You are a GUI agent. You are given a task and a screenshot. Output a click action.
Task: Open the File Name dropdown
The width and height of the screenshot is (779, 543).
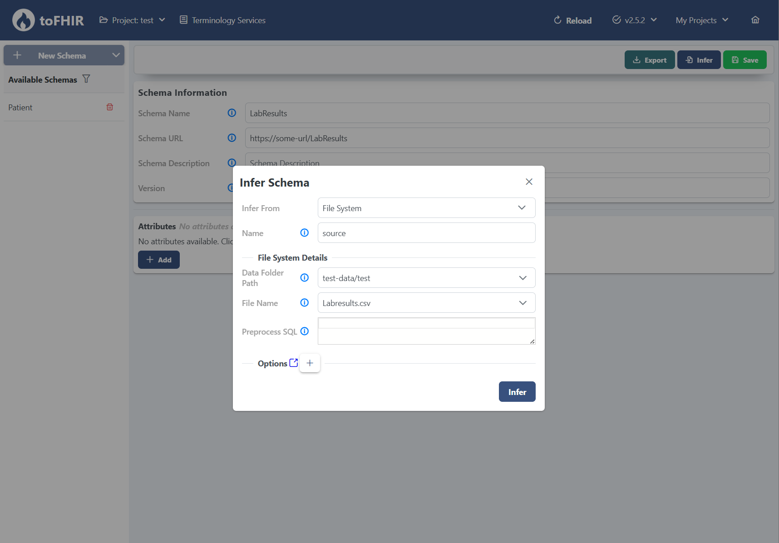tap(523, 302)
